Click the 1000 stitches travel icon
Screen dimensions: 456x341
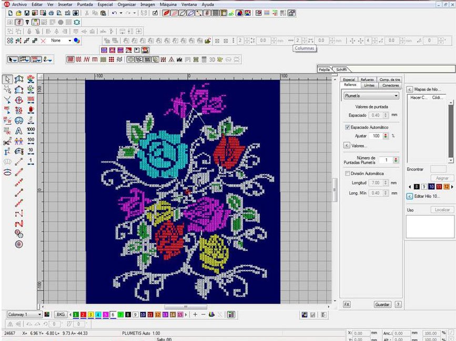[31, 131]
